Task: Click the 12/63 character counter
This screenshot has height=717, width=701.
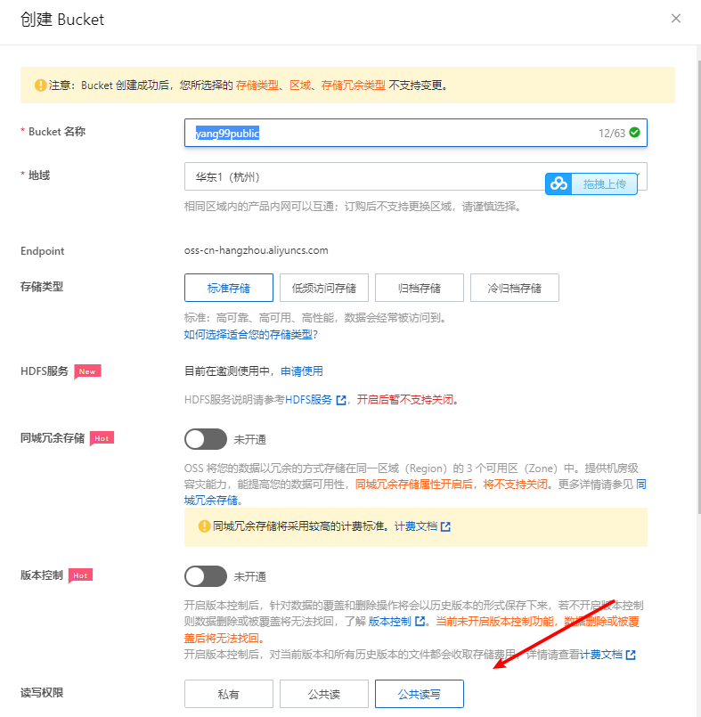Action: coord(612,133)
